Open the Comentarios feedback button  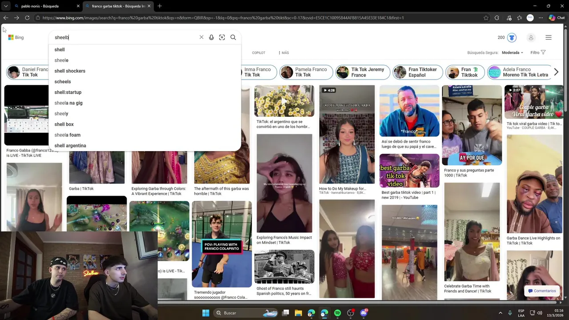coord(541,291)
